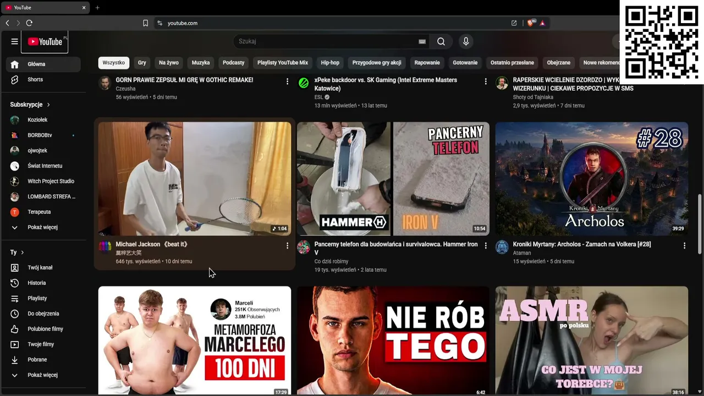704x396 pixels.
Task: Open Polubione filmy in the sidebar
Action: click(43, 329)
